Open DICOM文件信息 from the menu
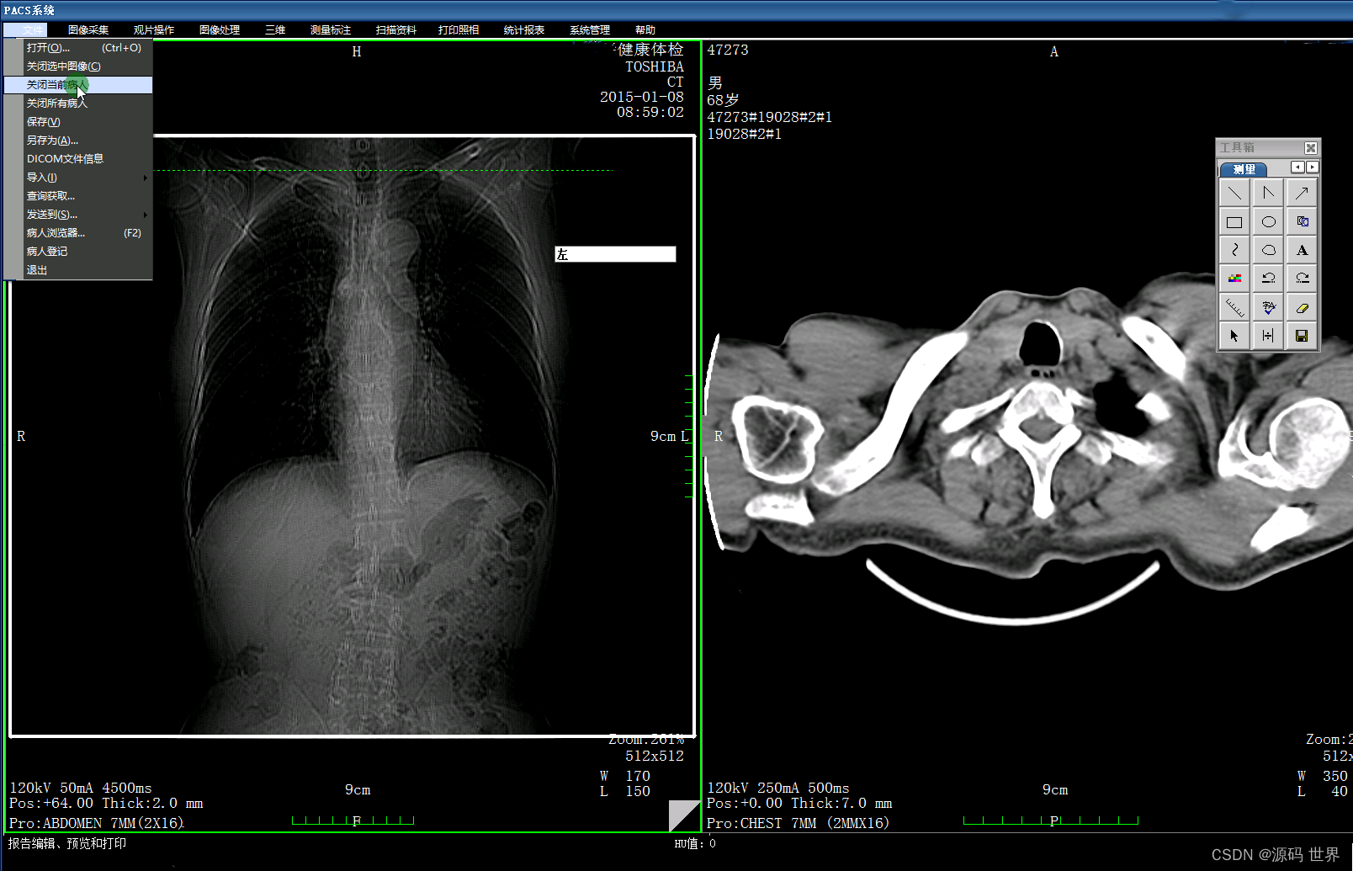This screenshot has width=1353, height=871. 78,159
